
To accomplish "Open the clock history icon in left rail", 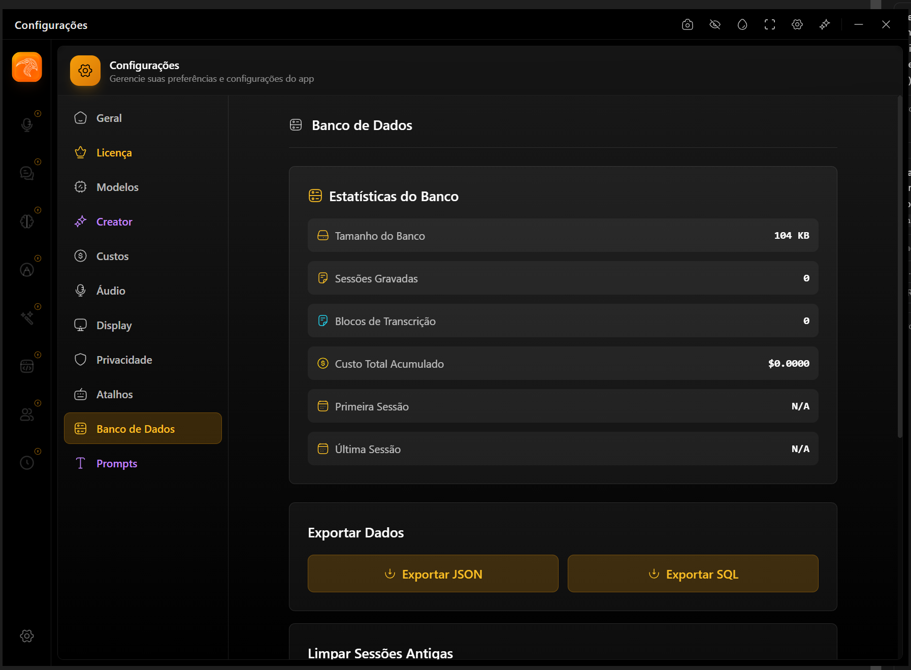I will tap(27, 463).
